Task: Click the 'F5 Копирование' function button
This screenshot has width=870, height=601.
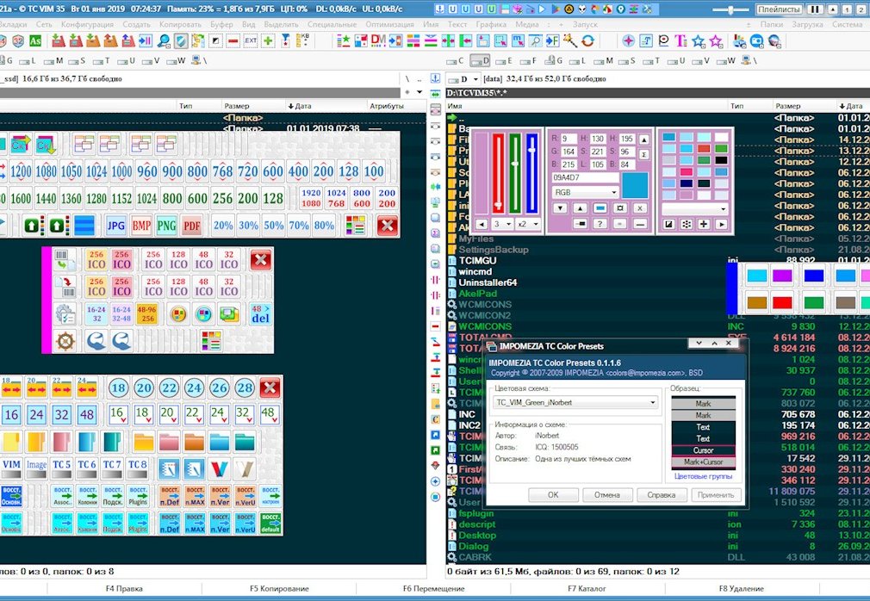Action: click(x=279, y=588)
